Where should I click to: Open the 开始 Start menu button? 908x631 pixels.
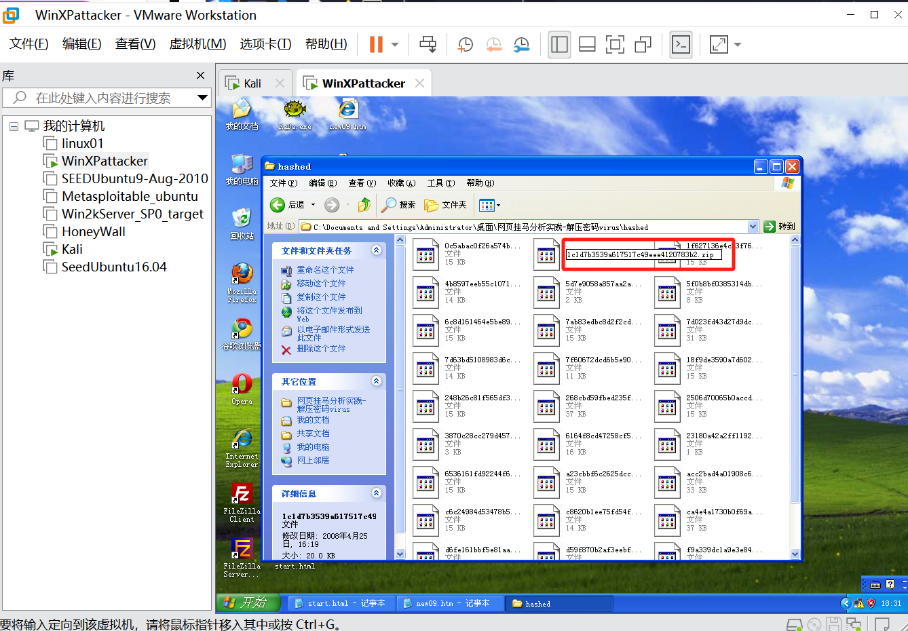250,603
